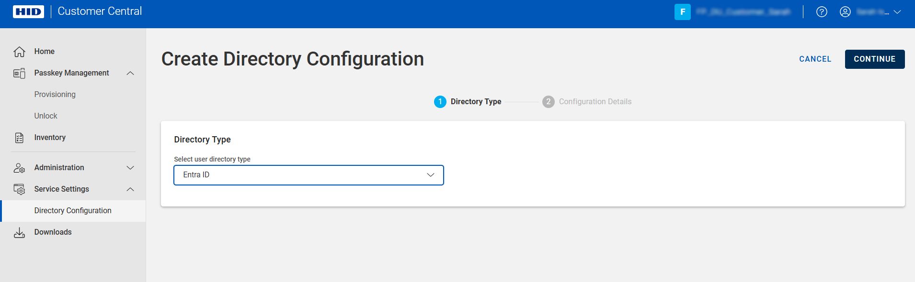Click the Downloads tray icon
The image size is (915, 282).
(x=19, y=233)
